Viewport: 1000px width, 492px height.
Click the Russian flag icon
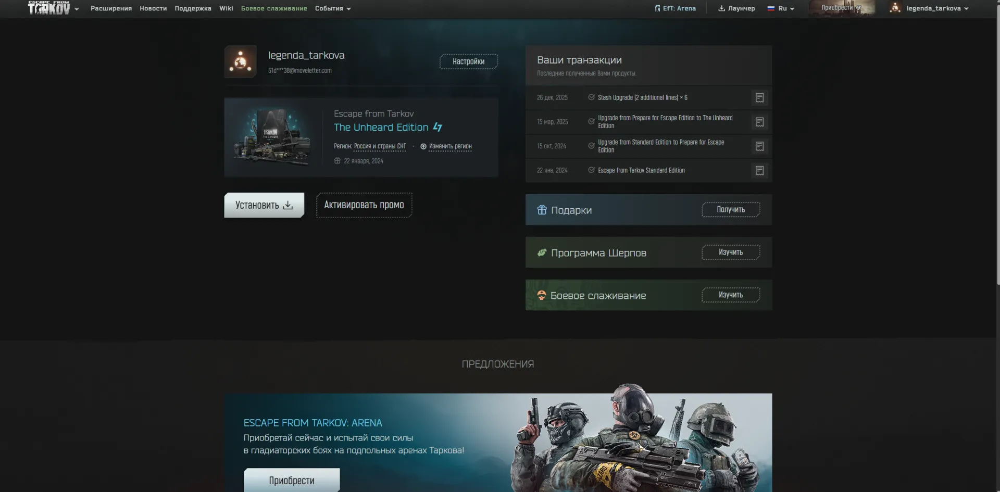click(x=771, y=8)
